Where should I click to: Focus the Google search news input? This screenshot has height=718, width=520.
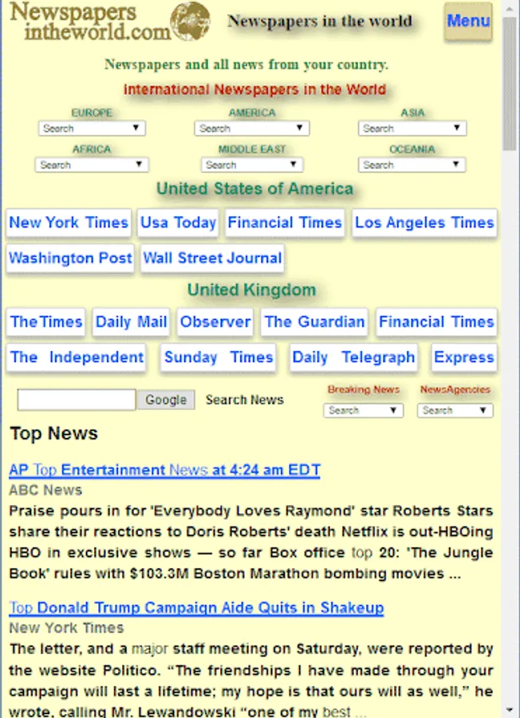pyautogui.click(x=77, y=400)
